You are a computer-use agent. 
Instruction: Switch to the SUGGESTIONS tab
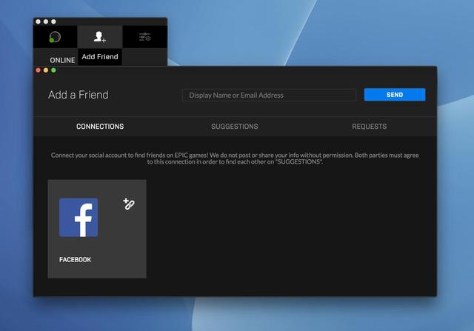[235, 127]
